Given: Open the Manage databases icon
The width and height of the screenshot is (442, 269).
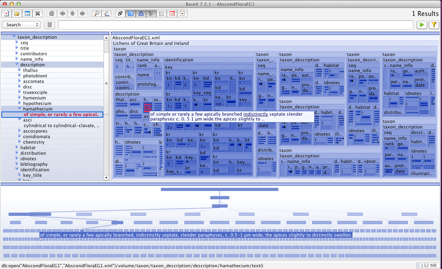Looking at the screenshot, I should click(27, 14).
